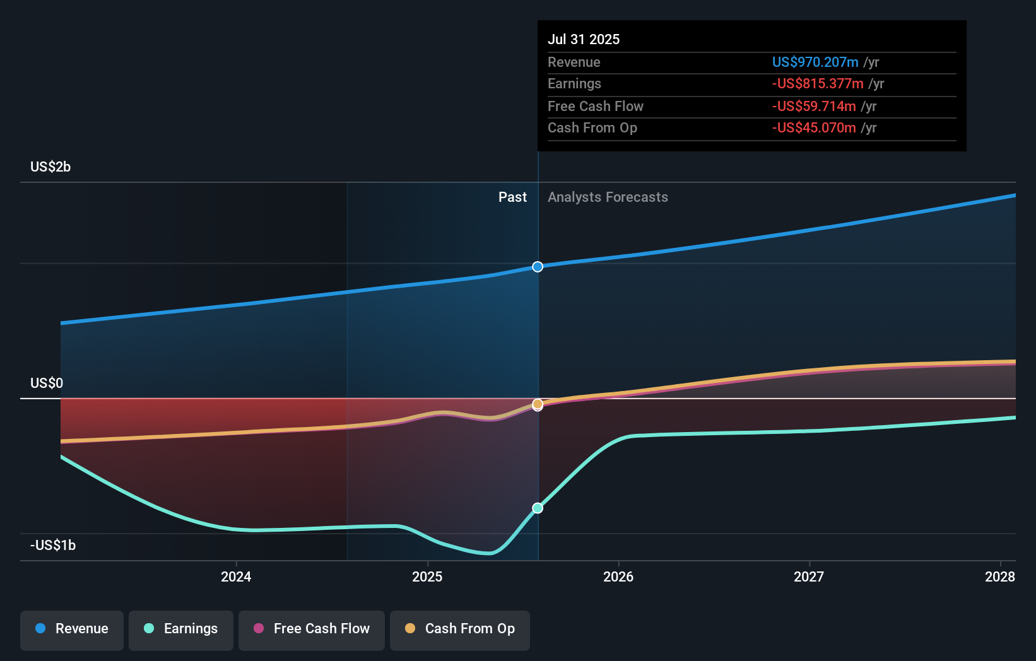Screen dimensions: 1036x661
Task: Toggle the Revenue legend button
Action: tap(72, 629)
